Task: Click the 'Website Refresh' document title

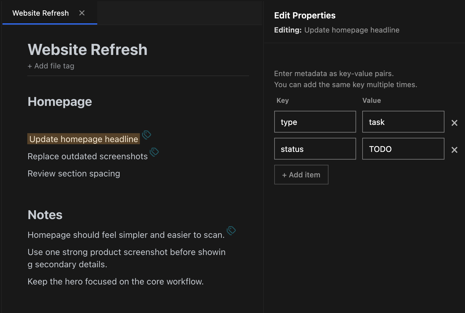Action: (87, 49)
